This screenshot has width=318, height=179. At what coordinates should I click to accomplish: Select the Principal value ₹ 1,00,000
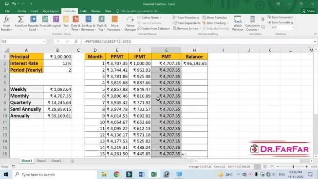[x=57, y=57]
